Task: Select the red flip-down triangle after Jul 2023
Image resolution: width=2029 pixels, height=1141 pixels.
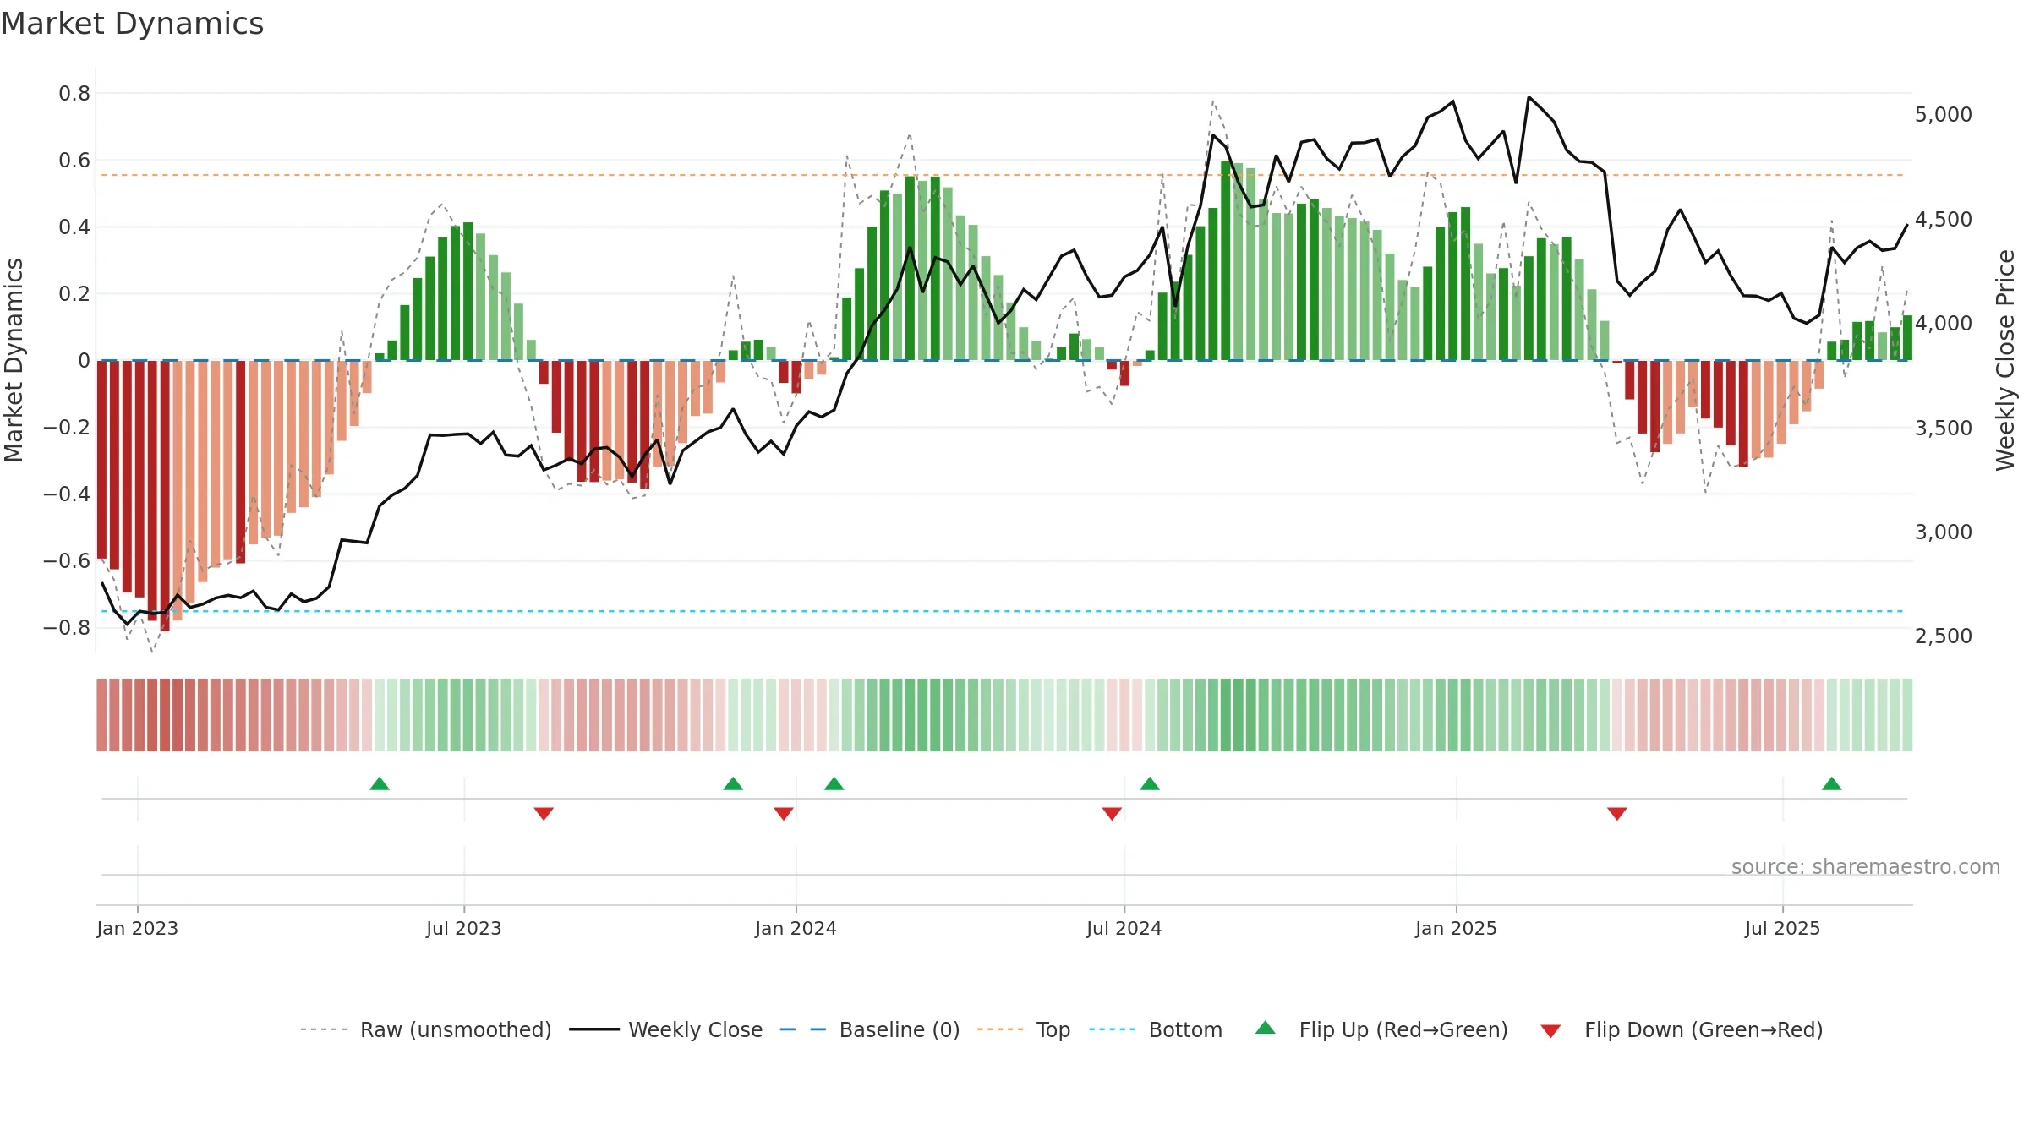Action: 544,814
